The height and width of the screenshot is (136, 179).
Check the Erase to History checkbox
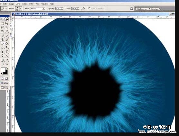click(89, 8)
